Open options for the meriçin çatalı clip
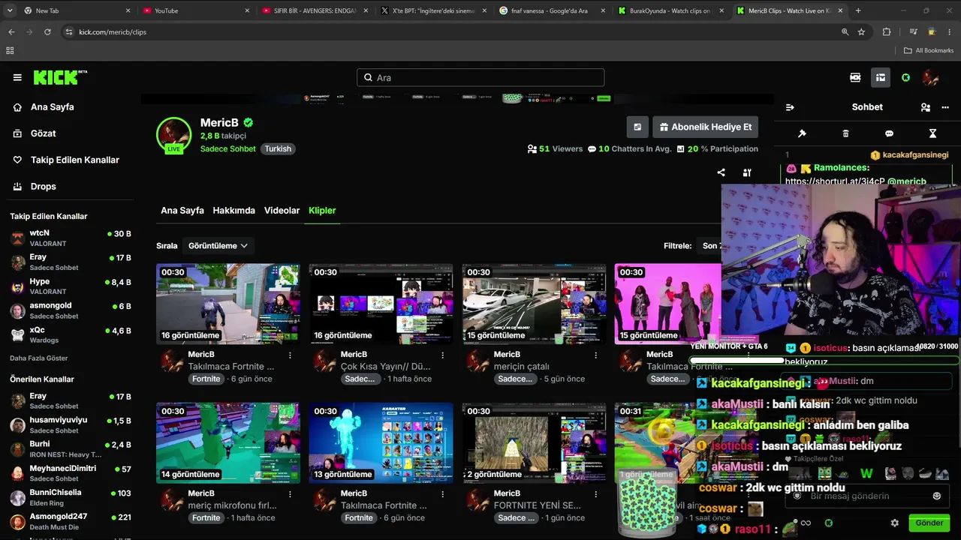This screenshot has width=961, height=540. (x=595, y=355)
